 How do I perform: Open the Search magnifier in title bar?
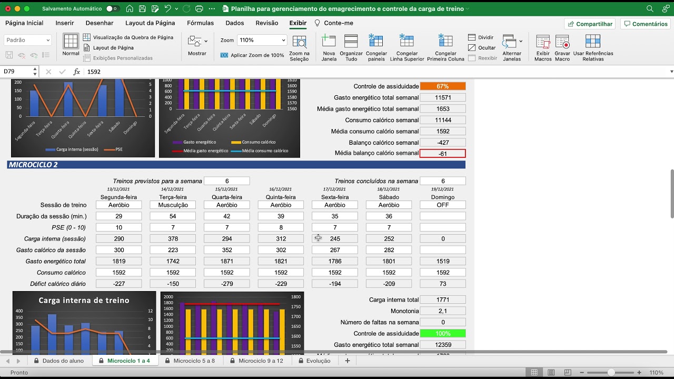[650, 9]
